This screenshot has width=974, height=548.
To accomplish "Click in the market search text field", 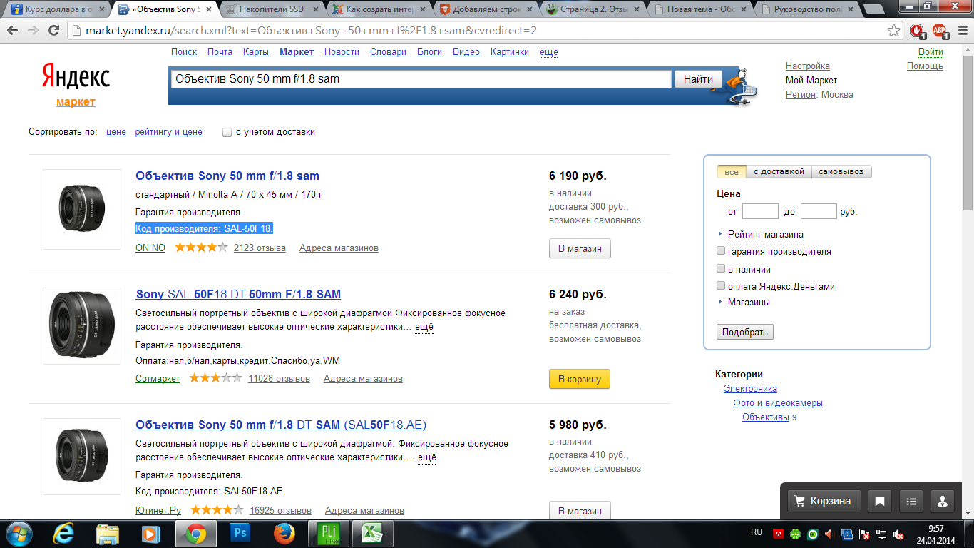I will pos(421,79).
